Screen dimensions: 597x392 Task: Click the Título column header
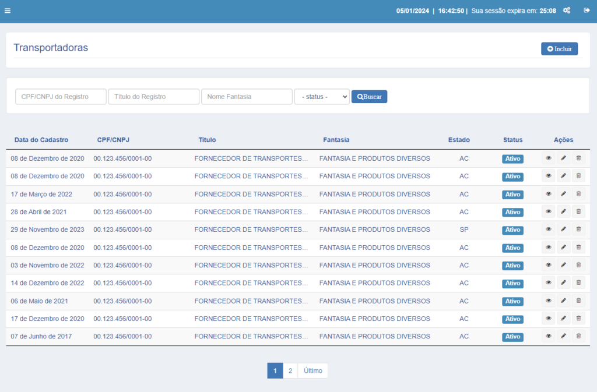(207, 140)
